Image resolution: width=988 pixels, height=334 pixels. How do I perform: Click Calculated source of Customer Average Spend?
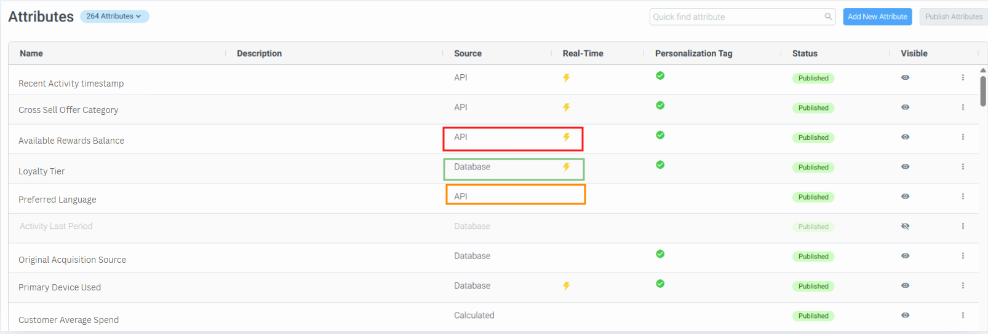click(474, 315)
